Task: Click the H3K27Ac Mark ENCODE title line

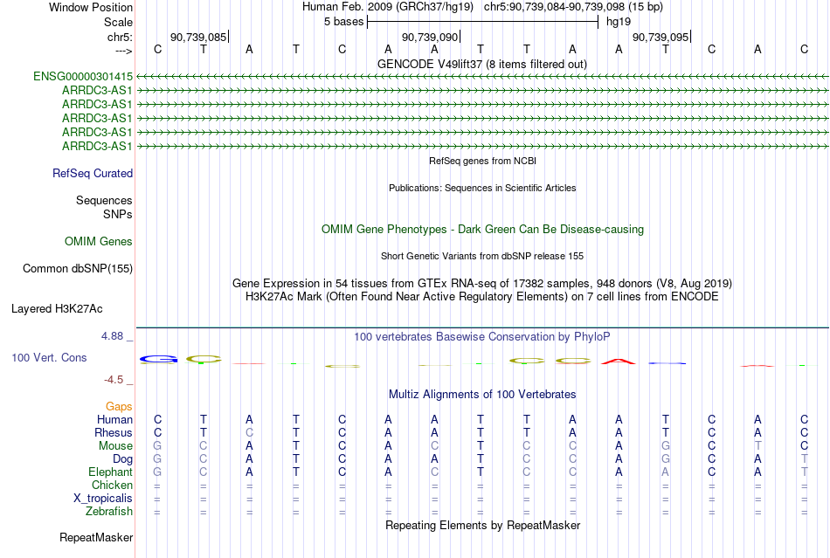Action: click(482, 296)
